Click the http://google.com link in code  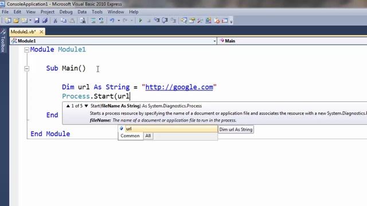[x=179, y=87]
